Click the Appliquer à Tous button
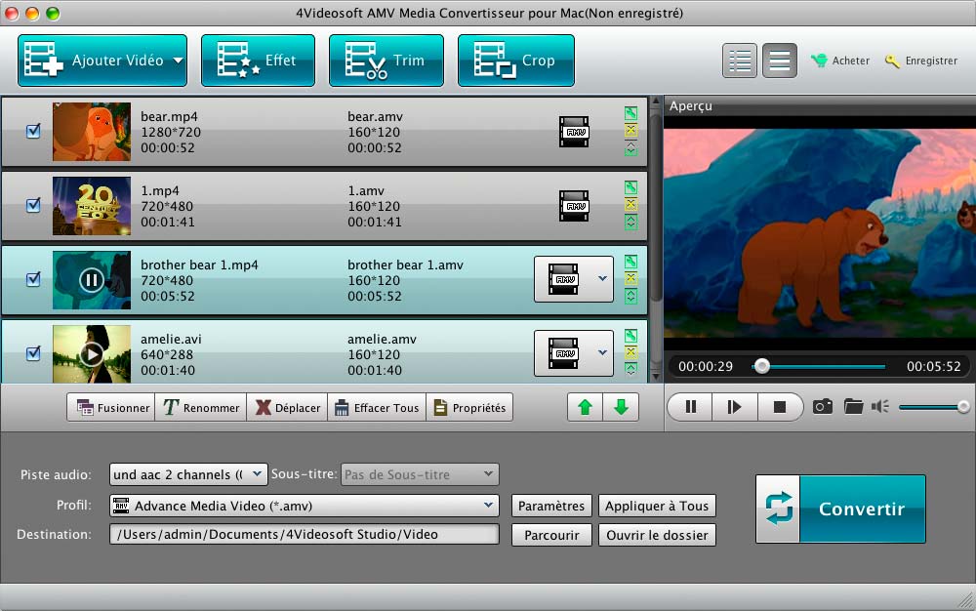976x611 pixels. pos(657,506)
